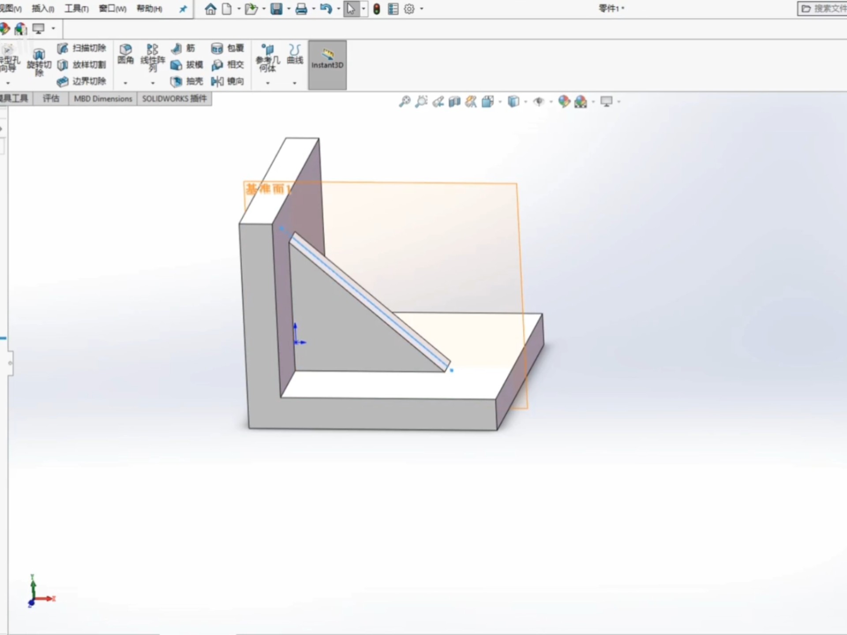
Task: Click the 镜向 mirror feature icon
Action: tap(228, 82)
